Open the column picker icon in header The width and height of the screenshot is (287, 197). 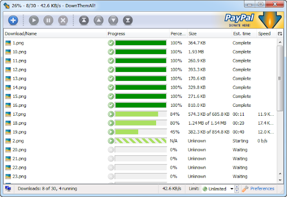click(280, 34)
